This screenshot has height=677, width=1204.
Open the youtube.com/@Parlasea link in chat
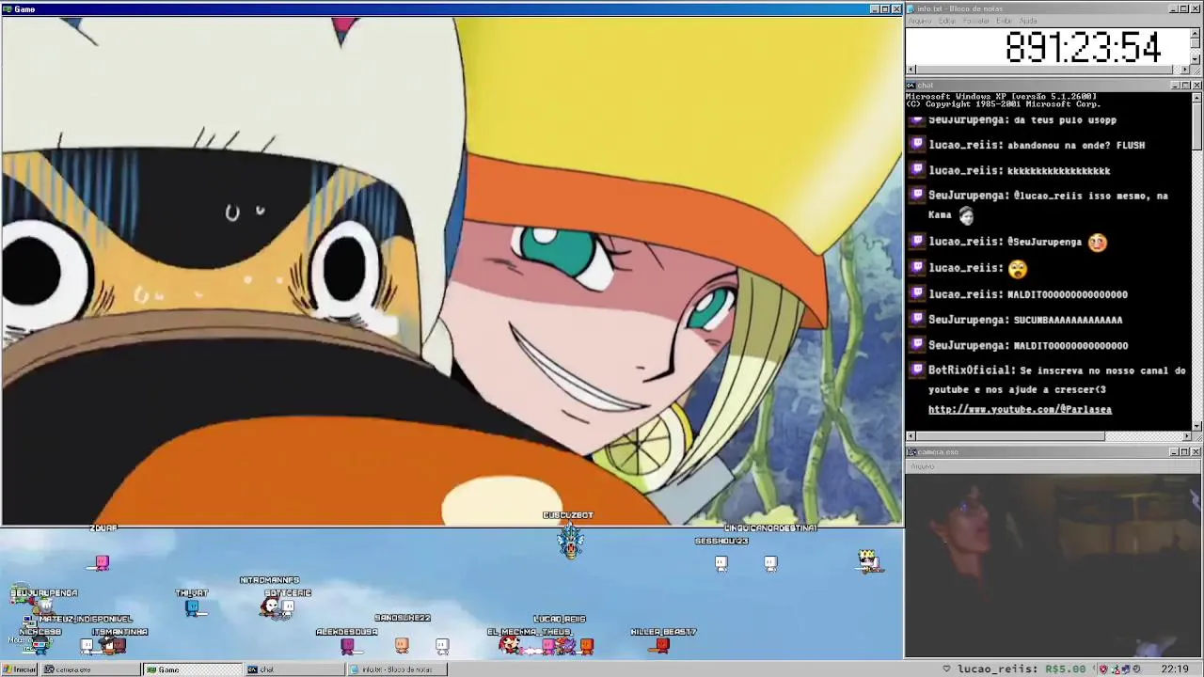(x=1020, y=410)
